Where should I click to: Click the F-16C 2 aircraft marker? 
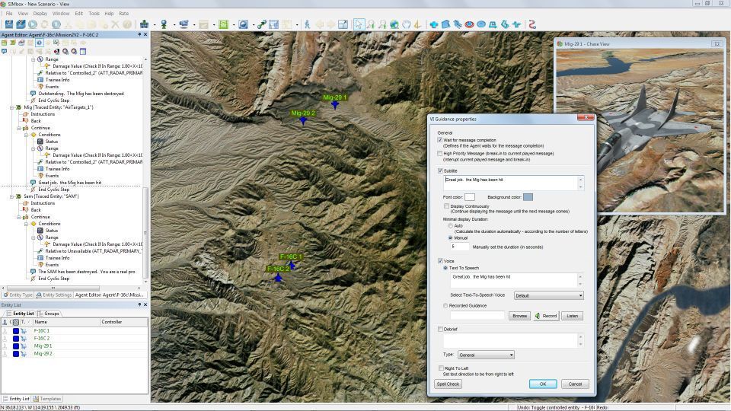click(279, 278)
